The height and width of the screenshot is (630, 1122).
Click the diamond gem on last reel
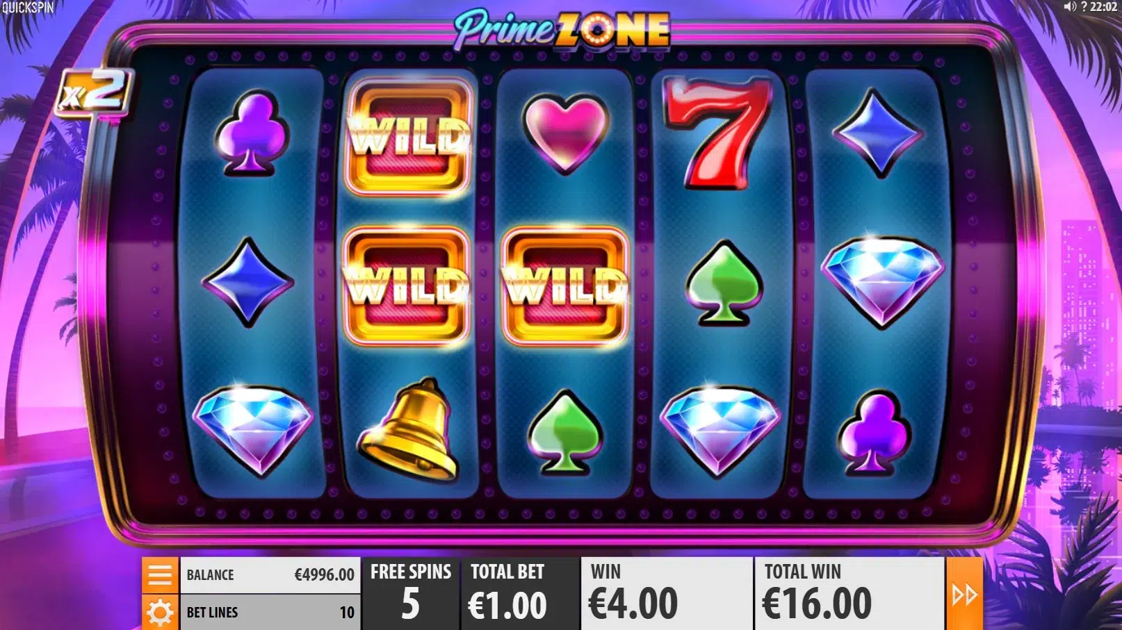click(881, 280)
